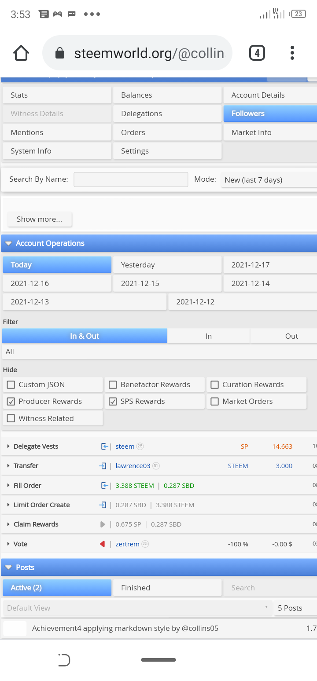The height and width of the screenshot is (681, 317).
Task: Tap the padlock icon in address bar
Action: [x=59, y=54]
